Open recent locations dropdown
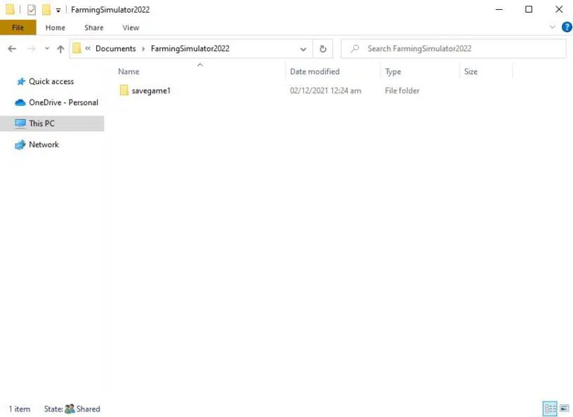Image resolution: width=573 pixels, height=417 pixels. (47, 48)
